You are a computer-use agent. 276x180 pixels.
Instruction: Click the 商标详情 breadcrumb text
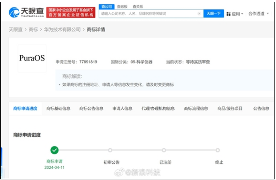coord(96,29)
